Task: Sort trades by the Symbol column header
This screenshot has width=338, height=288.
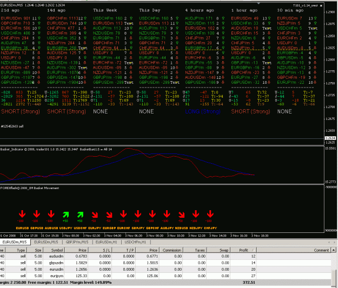Action: tap(54, 250)
